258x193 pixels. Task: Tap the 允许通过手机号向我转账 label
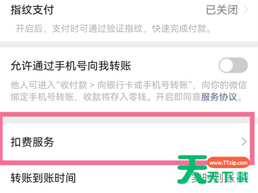coord(71,66)
